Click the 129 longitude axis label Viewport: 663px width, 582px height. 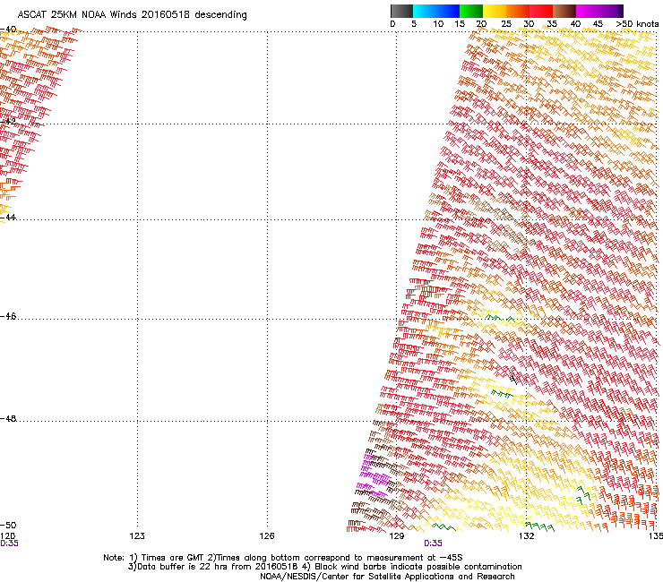[396, 536]
